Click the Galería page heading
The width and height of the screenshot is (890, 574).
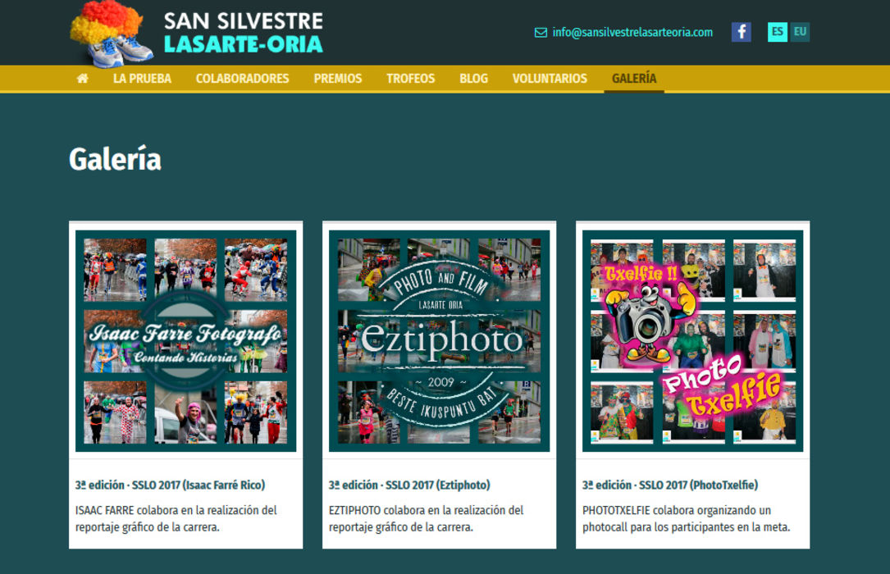(115, 159)
